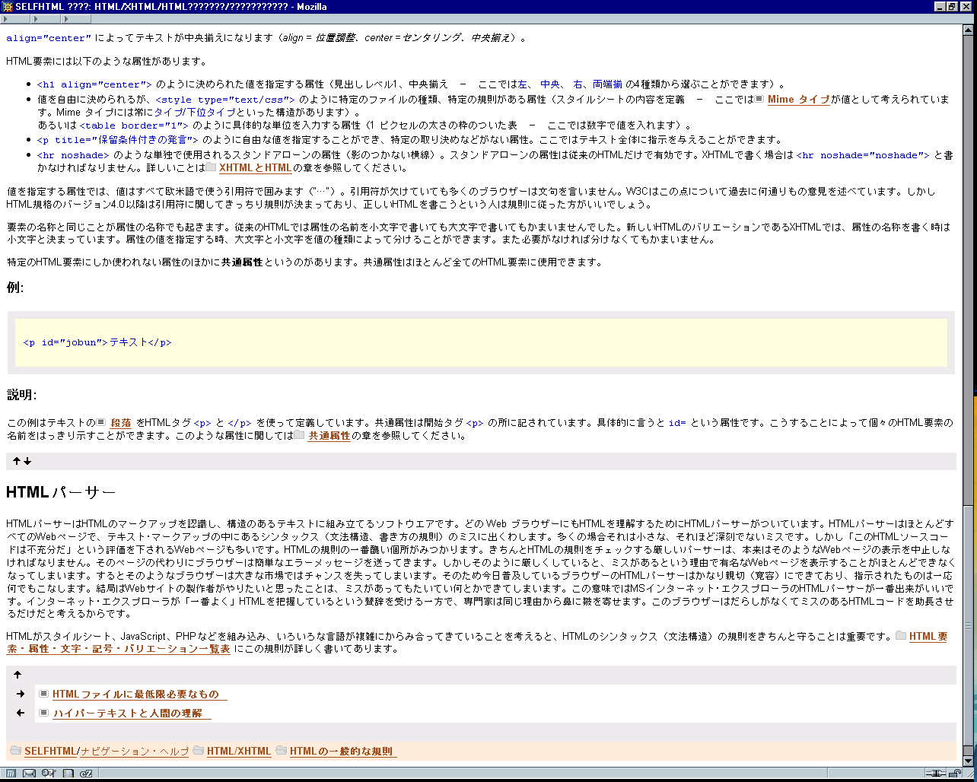The width and height of the screenshot is (977, 782).
Task: Expand the second collapsed toolbar grippy
Action: point(46,19)
